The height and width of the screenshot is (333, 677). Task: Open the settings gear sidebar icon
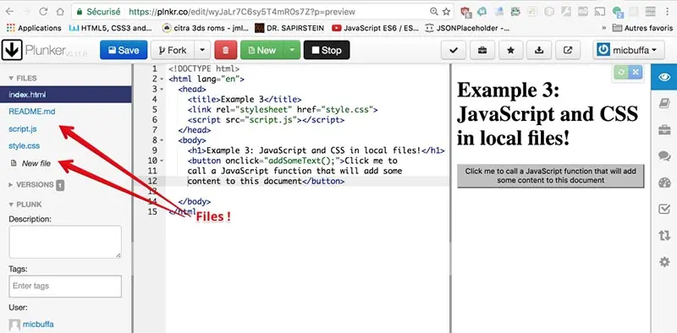(x=664, y=262)
